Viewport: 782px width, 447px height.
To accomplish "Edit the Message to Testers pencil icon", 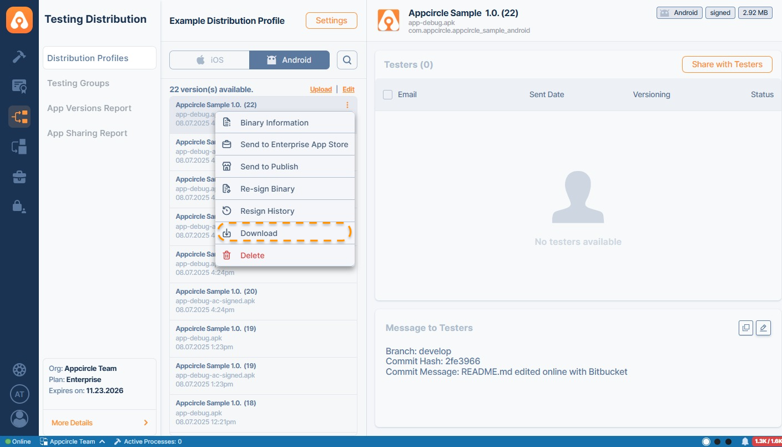I will [x=763, y=328].
